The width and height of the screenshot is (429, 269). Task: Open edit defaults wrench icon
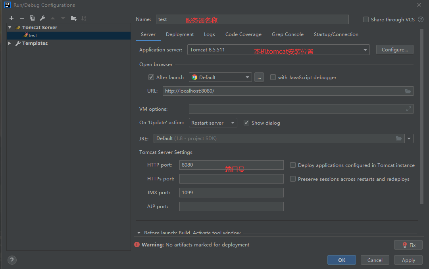(x=42, y=18)
